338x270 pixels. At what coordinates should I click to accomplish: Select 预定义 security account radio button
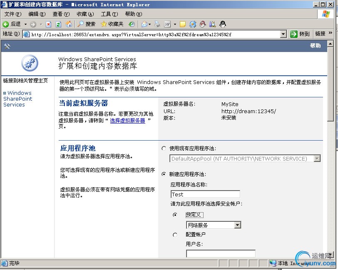pos(175,215)
